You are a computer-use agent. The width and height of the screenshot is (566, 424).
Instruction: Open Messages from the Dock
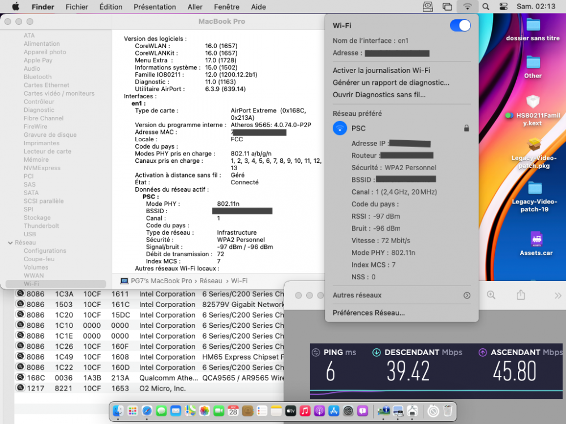(161, 410)
